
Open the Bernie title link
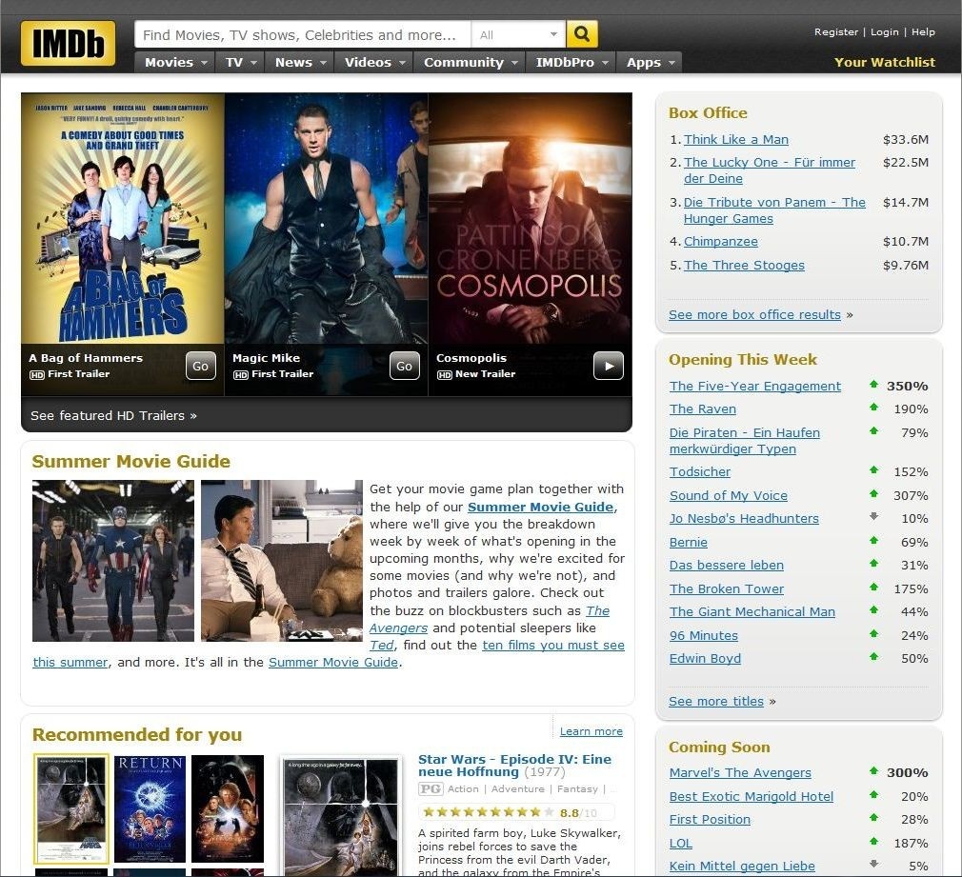point(689,542)
